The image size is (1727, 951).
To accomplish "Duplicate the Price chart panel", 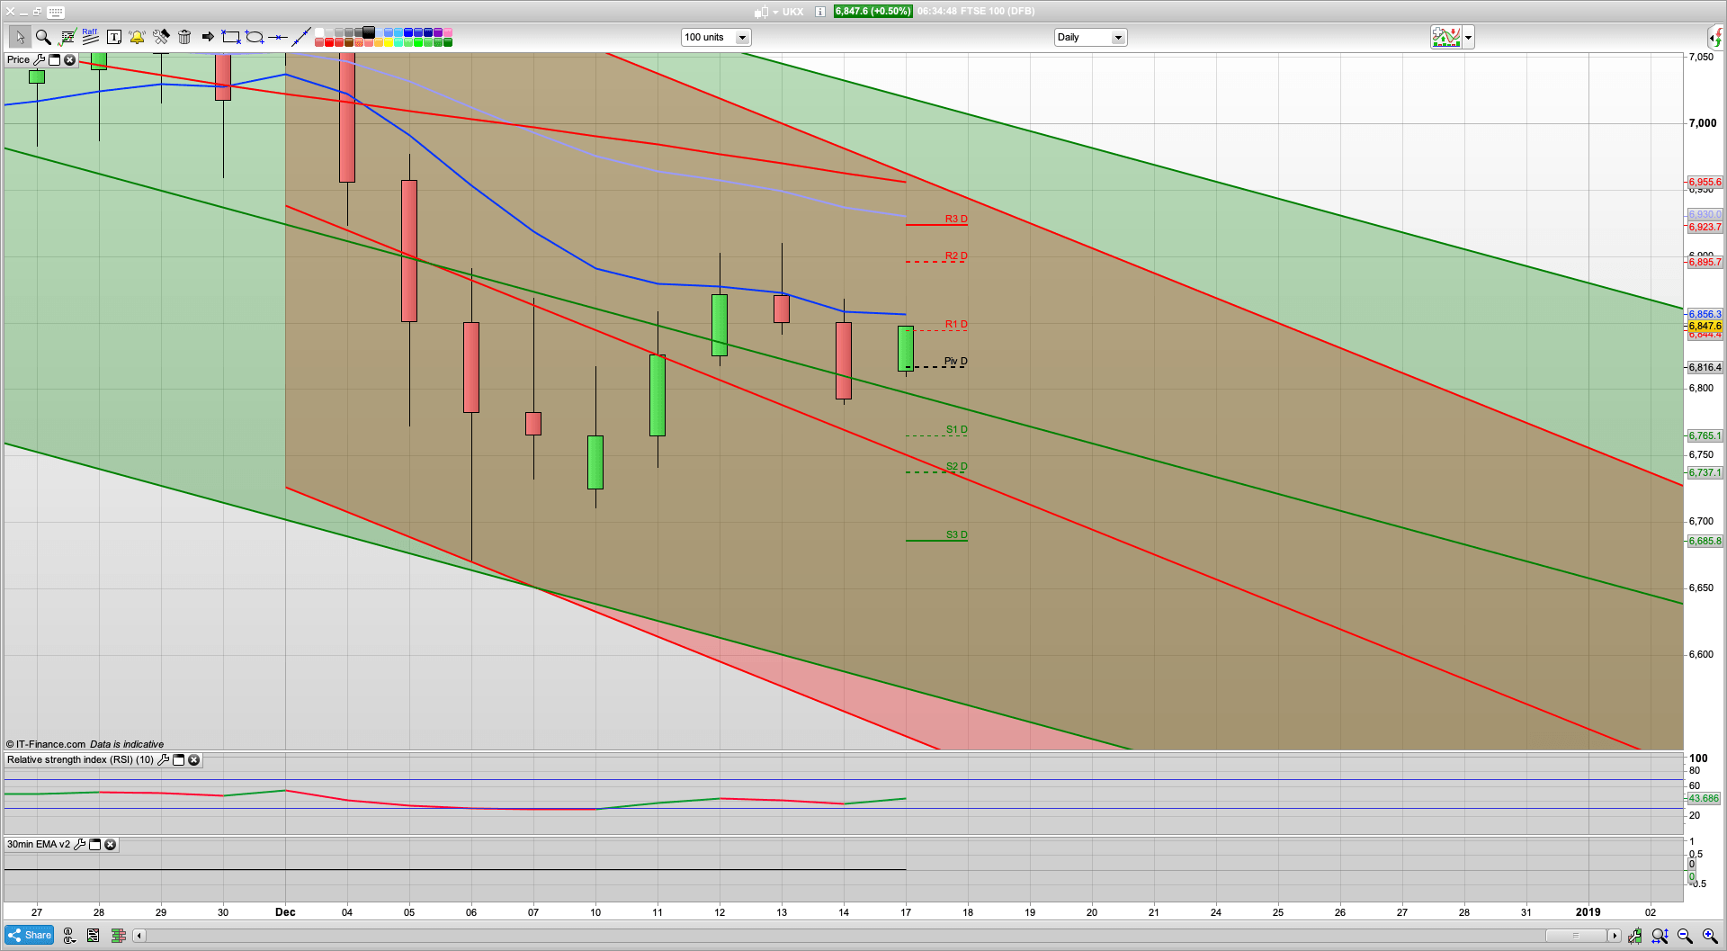I will click(x=55, y=59).
